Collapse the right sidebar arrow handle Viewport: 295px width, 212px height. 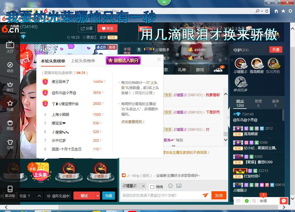click(228, 117)
